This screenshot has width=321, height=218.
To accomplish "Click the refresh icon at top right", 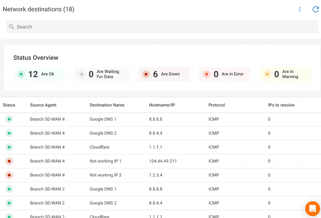I will 316,9.
